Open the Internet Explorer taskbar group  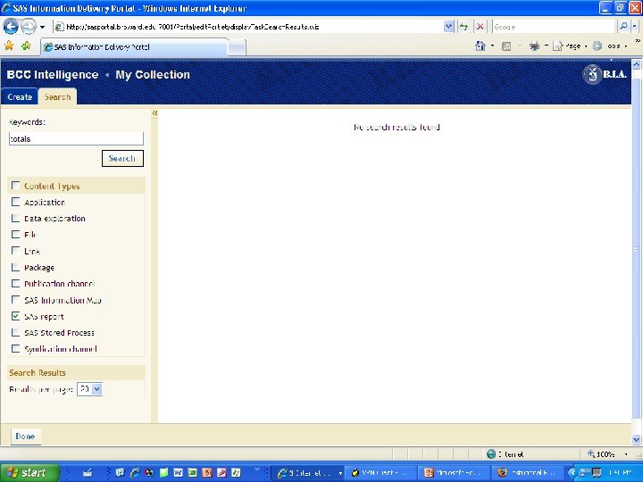pos(310,473)
